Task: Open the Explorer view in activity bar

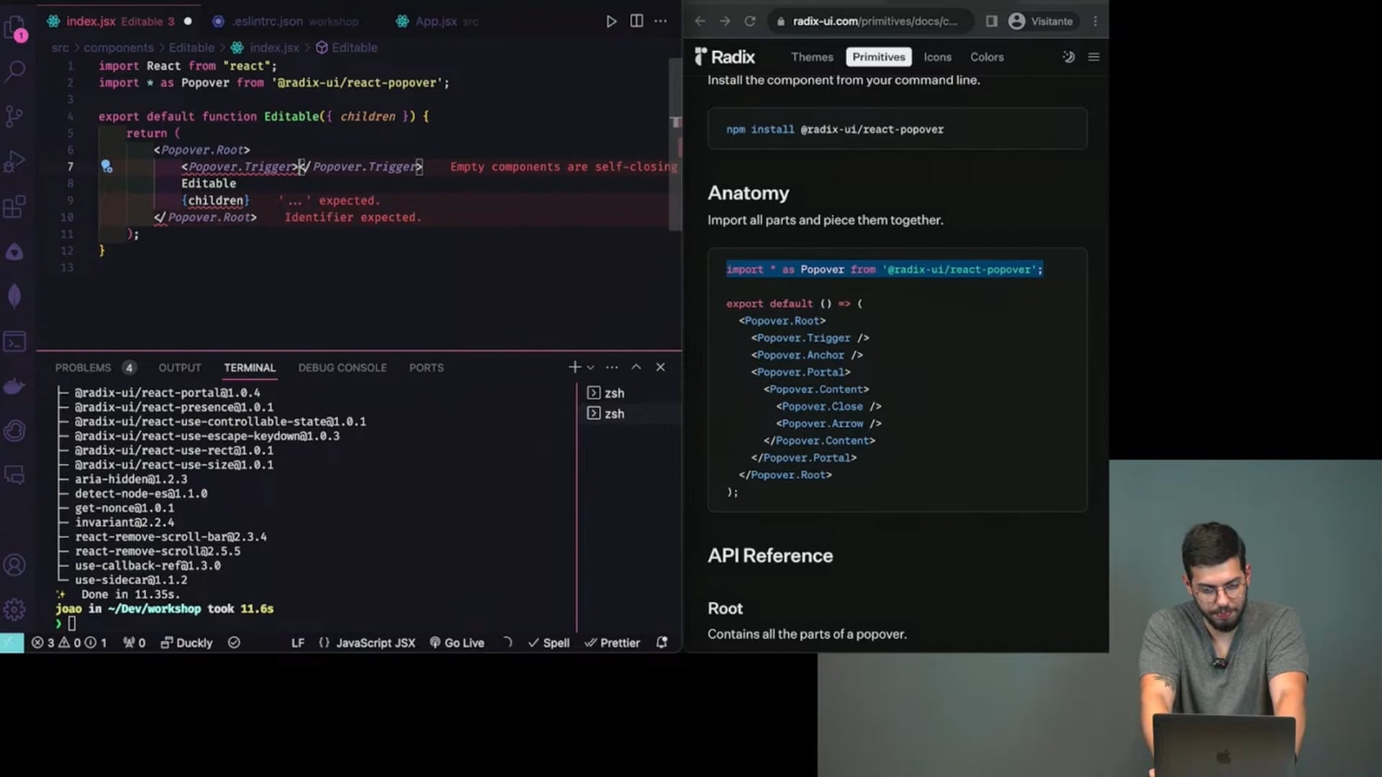Action: coord(15,29)
